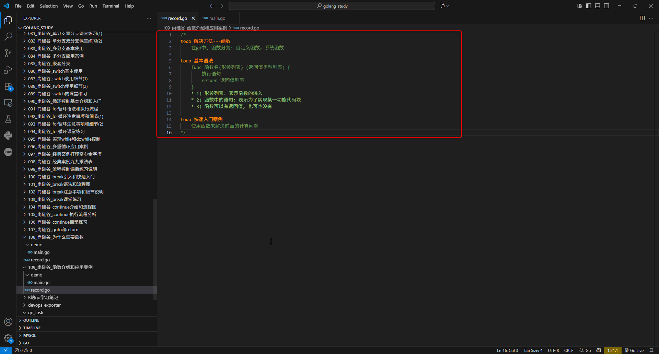The height and width of the screenshot is (354, 659).
Task: Open main.go under 109 demo folder
Action: (x=86, y=282)
